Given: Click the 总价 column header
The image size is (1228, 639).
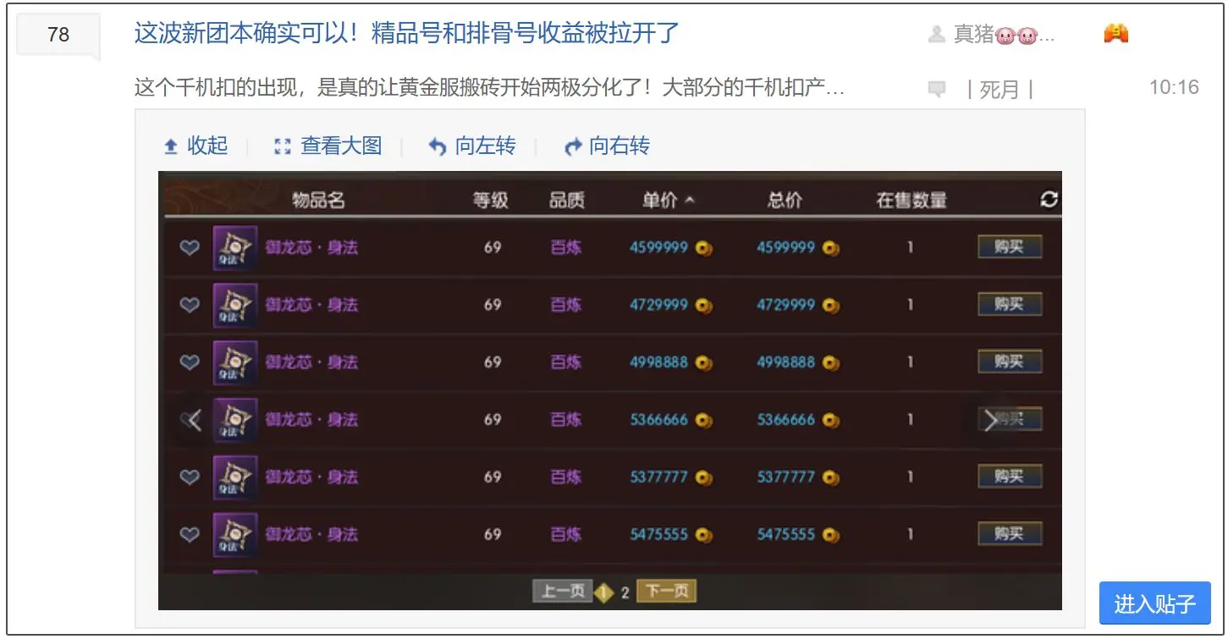Looking at the screenshot, I should tap(785, 201).
